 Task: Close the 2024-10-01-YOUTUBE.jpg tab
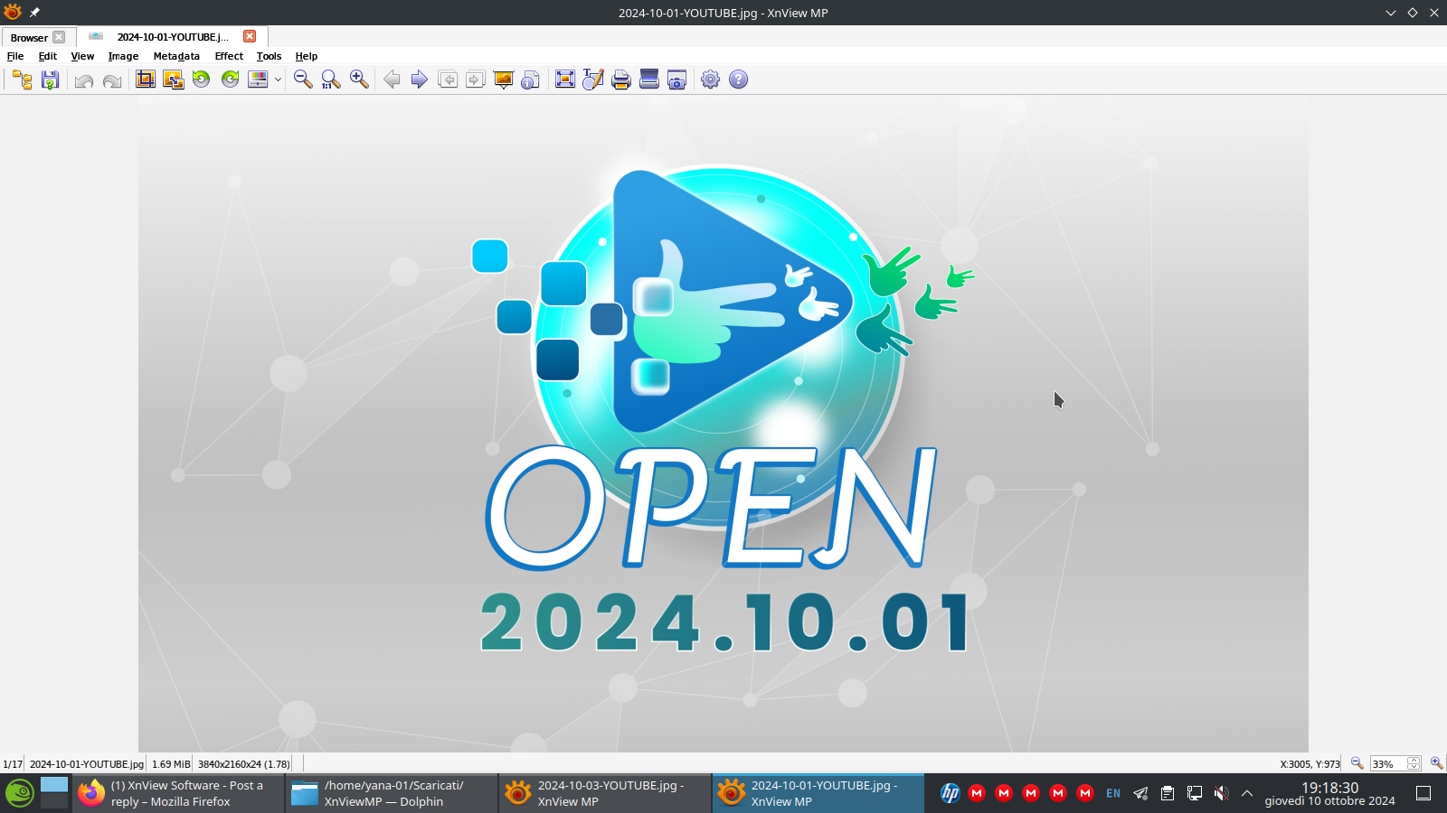(x=250, y=36)
